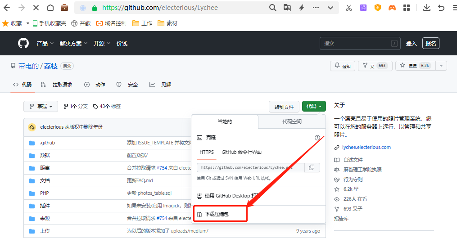
Task: Click the 转到文件 go to file button
Action: click(x=284, y=107)
